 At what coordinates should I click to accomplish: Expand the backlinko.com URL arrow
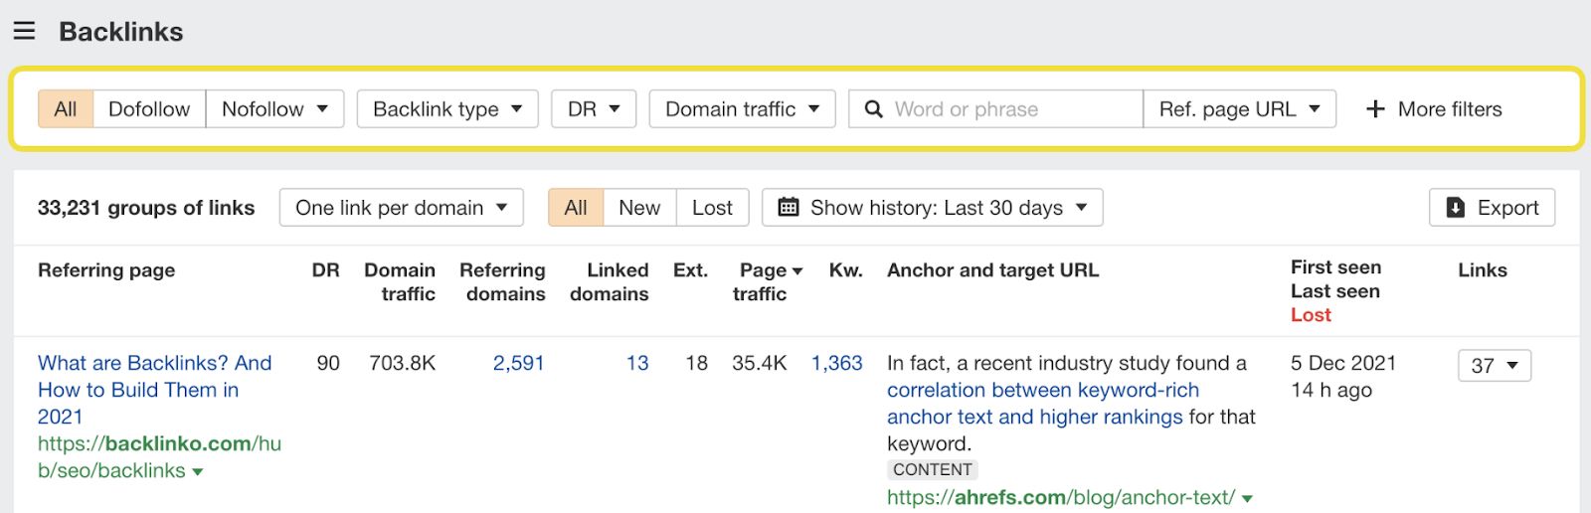coord(197,472)
